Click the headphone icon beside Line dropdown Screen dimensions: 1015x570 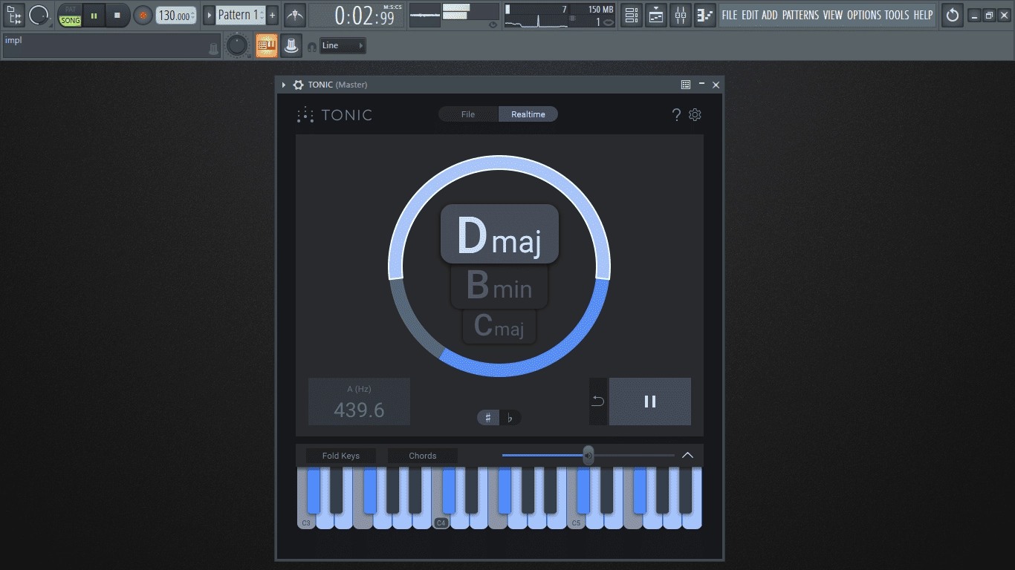pos(312,47)
